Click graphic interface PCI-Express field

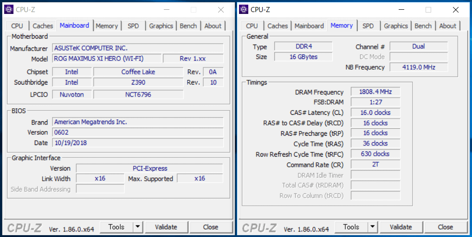pyautogui.click(x=149, y=168)
